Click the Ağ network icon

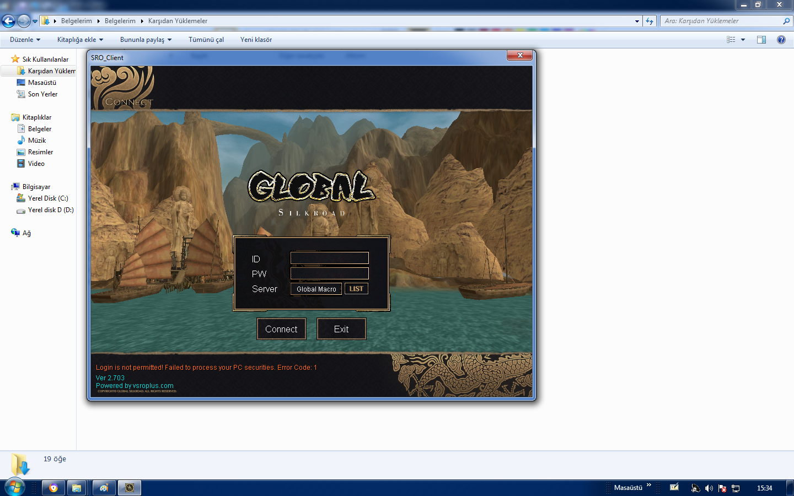15,233
